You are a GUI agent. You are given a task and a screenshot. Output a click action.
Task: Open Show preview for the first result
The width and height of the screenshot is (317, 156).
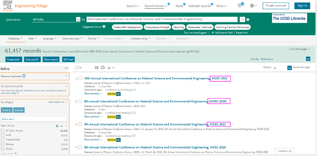coord(93,94)
